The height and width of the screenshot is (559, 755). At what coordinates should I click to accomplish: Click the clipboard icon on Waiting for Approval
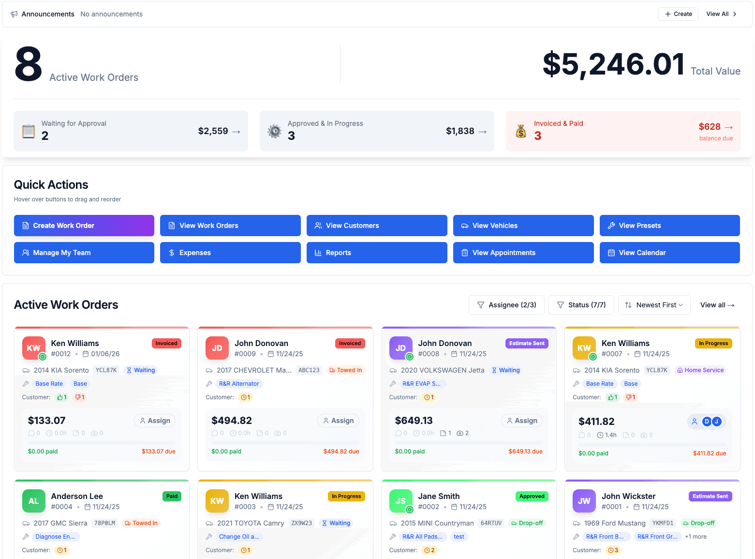coord(28,131)
